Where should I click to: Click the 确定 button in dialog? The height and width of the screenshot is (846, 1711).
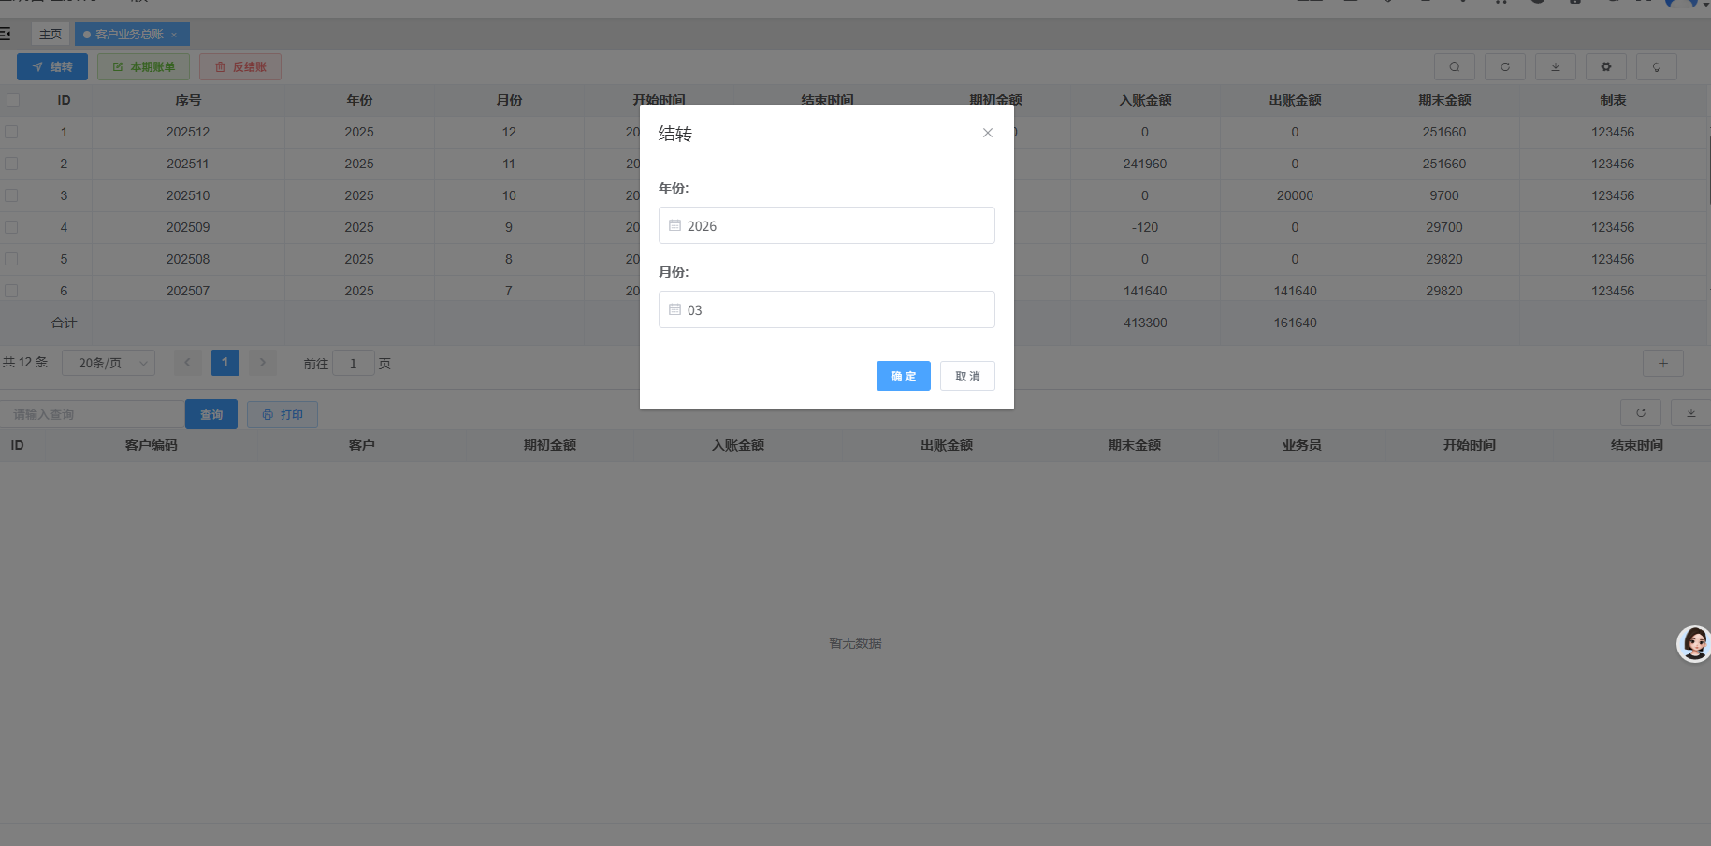click(x=903, y=376)
